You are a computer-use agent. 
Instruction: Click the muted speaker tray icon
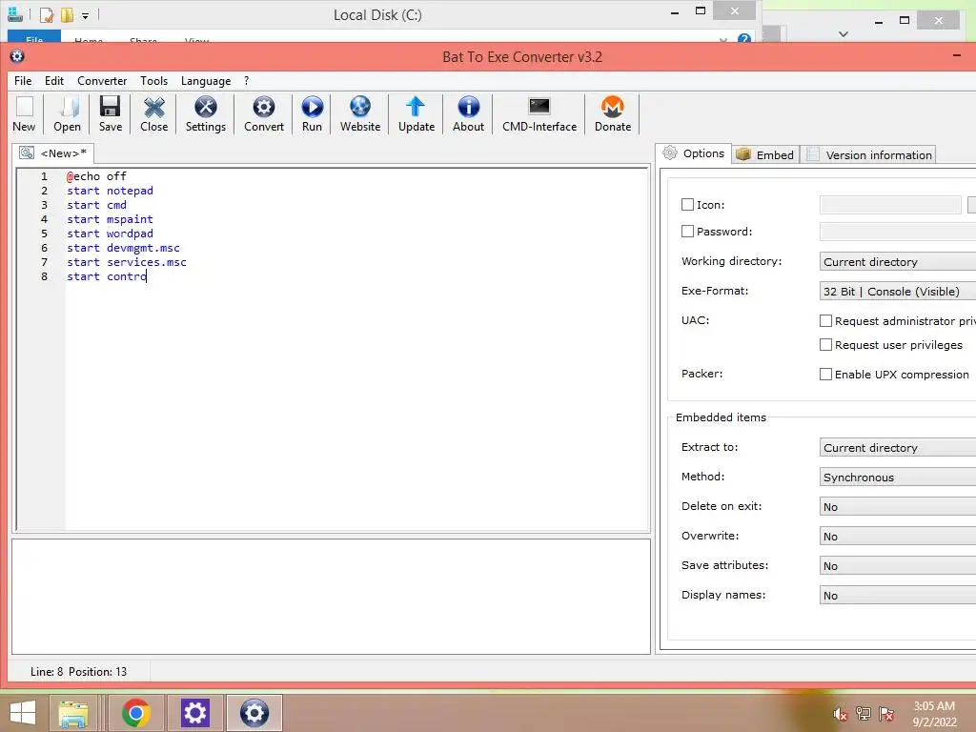pyautogui.click(x=840, y=714)
